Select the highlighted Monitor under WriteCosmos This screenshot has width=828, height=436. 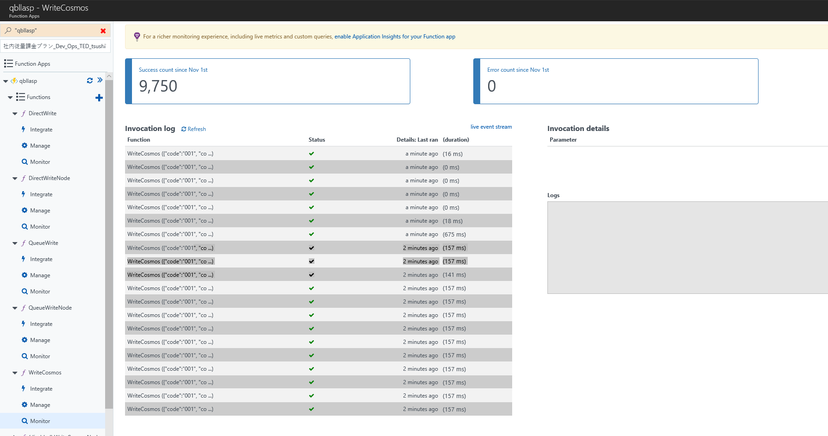click(53, 421)
